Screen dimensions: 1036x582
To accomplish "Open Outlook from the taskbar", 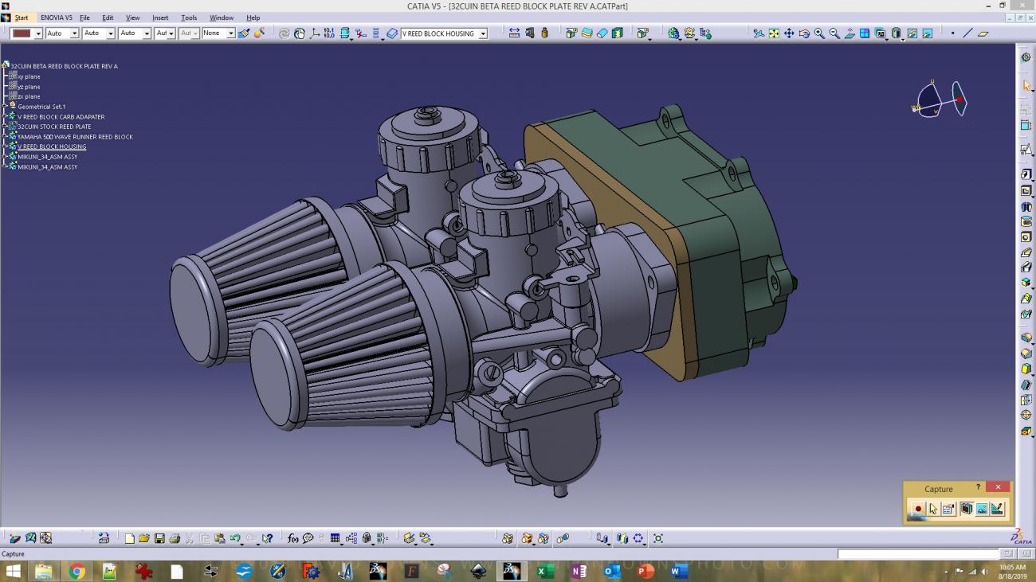I will click(611, 571).
